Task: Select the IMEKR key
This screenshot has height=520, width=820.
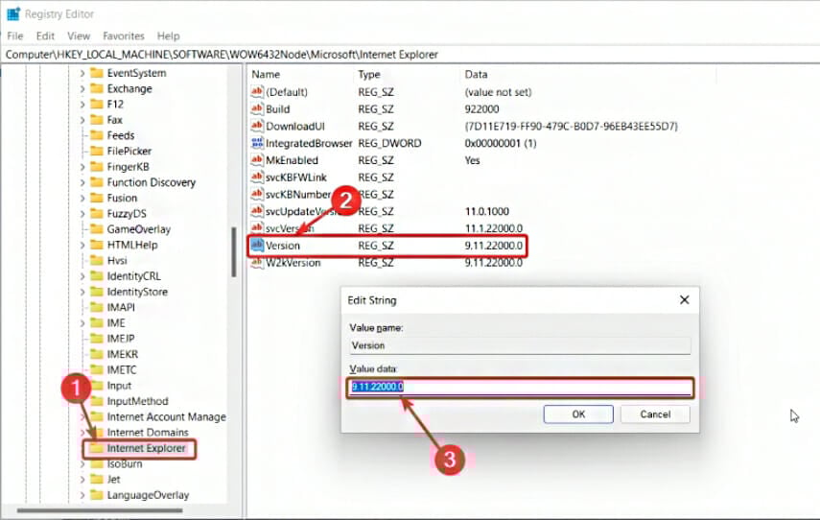Action: 123,354
